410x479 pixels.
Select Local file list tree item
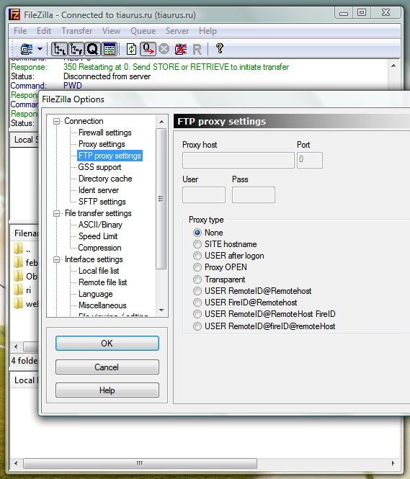99,271
